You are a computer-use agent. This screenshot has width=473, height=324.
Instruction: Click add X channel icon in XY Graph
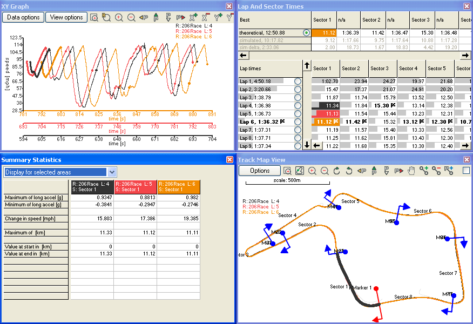(x=193, y=17)
